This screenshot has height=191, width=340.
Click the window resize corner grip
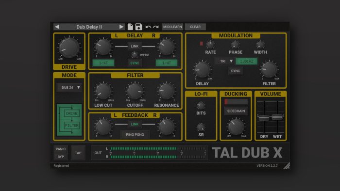pyautogui.click(x=287, y=166)
